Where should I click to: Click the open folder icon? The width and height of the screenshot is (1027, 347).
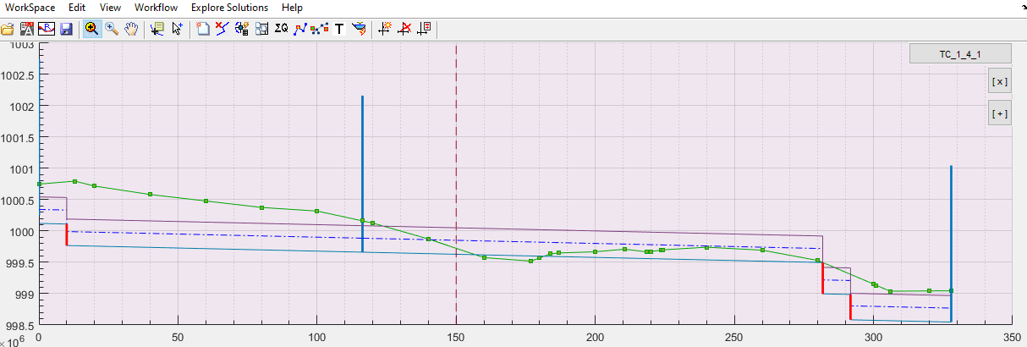[8, 28]
